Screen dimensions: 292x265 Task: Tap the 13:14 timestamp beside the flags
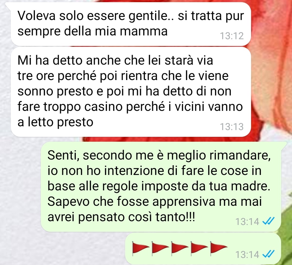(x=247, y=254)
